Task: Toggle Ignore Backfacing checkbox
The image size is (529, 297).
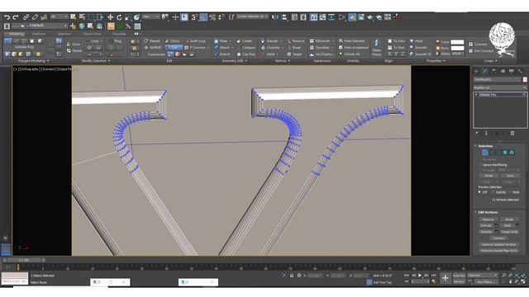Action: [481, 165]
